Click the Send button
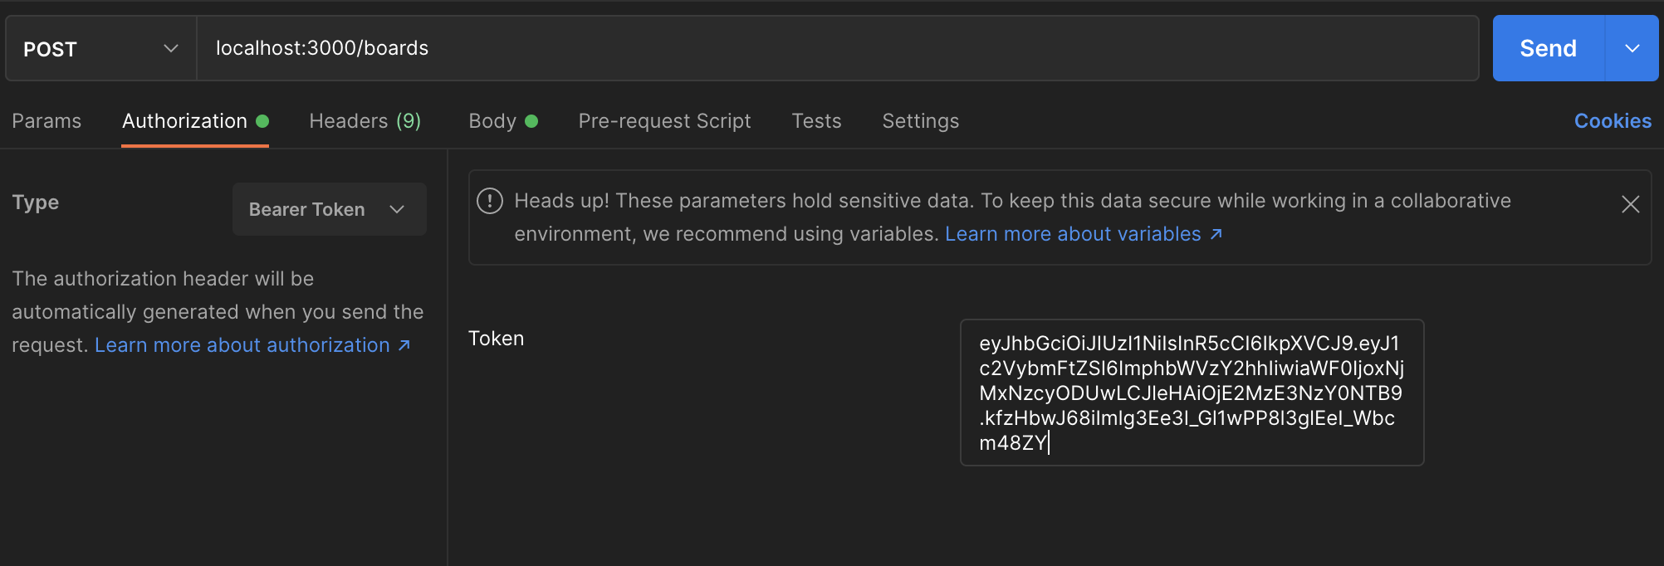This screenshot has height=566, width=1664. (1548, 48)
